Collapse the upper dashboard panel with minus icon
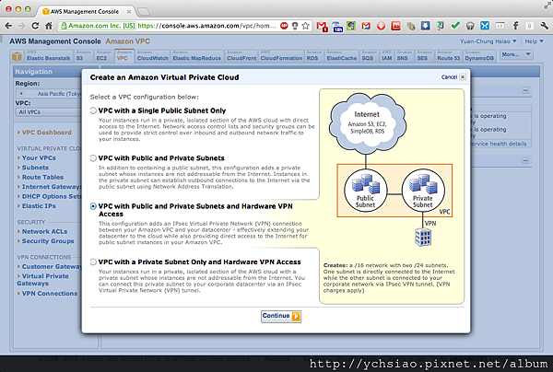The image size is (553, 372). click(525, 90)
